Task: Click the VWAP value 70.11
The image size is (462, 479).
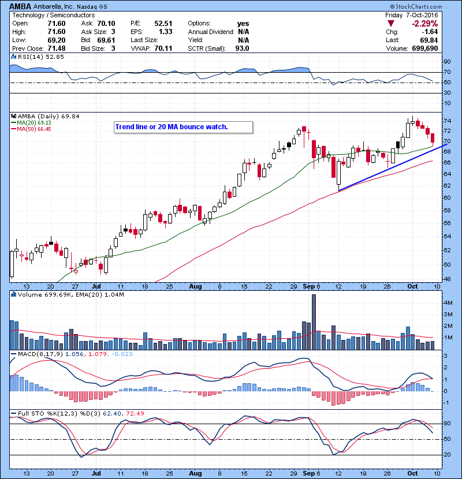Action: [163, 48]
